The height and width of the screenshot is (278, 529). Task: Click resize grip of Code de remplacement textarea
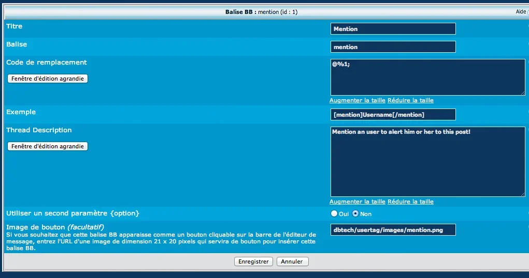click(x=523, y=93)
